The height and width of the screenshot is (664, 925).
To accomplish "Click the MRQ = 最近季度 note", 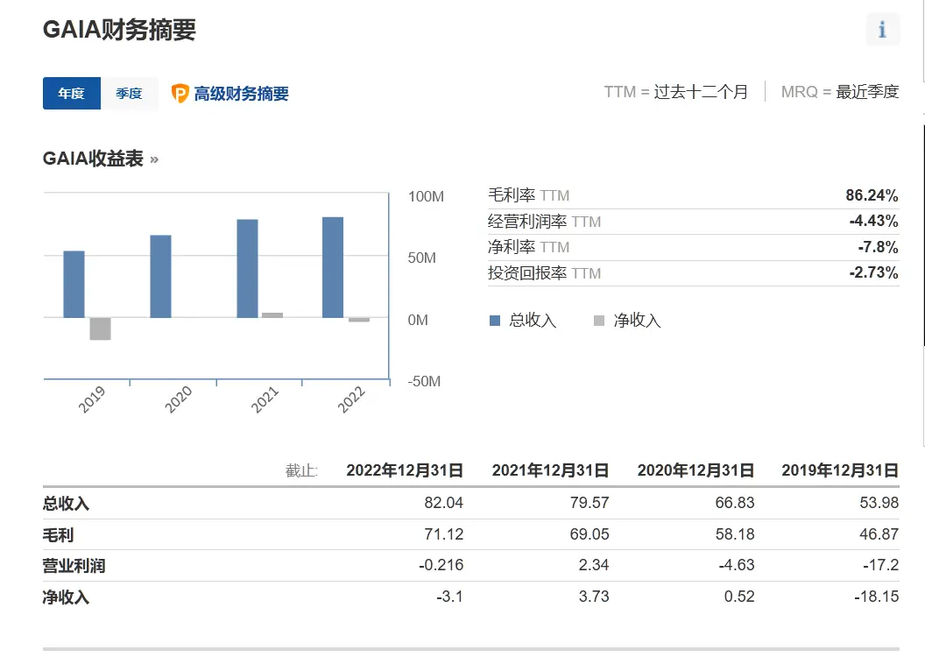I will 840,92.
